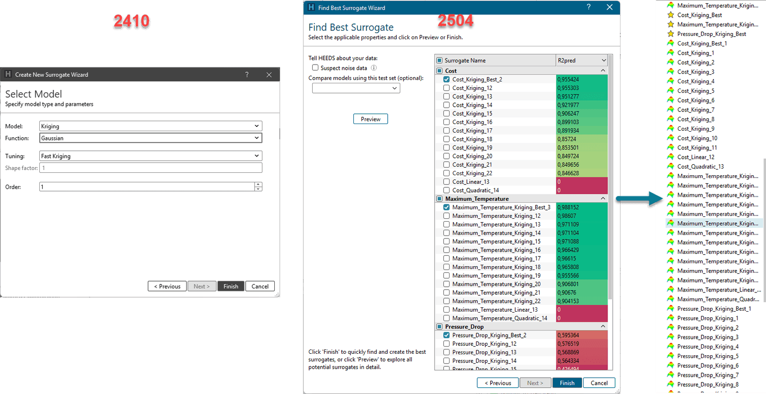Click the surrogate icon of Cost_Kriging_Best_1
The width and height of the screenshot is (766, 394).
[671, 43]
